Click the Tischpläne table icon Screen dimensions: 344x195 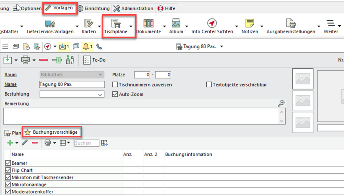coord(116,24)
